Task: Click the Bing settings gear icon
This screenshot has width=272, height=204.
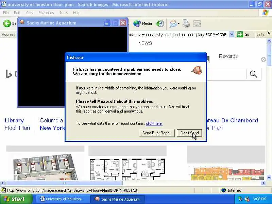Action: coord(263,60)
